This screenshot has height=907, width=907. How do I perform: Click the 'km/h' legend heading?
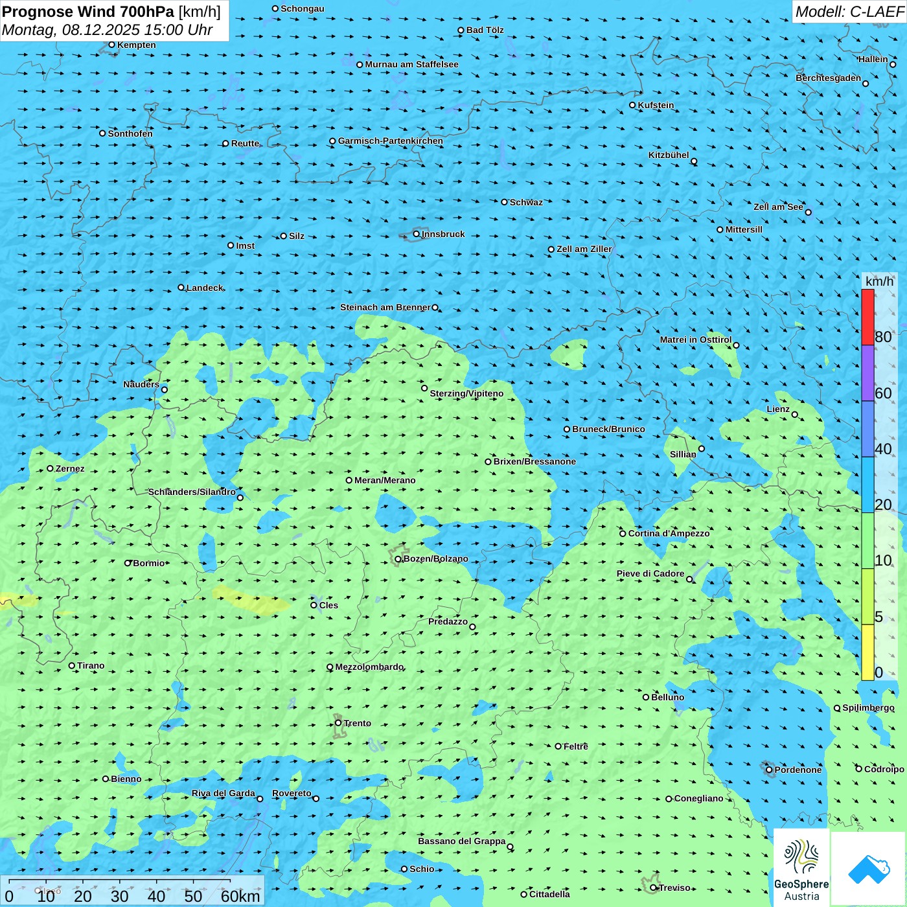pyautogui.click(x=879, y=281)
